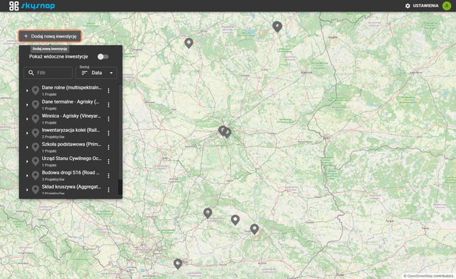
Task: Open more options for Dane termalne
Action: point(108,105)
